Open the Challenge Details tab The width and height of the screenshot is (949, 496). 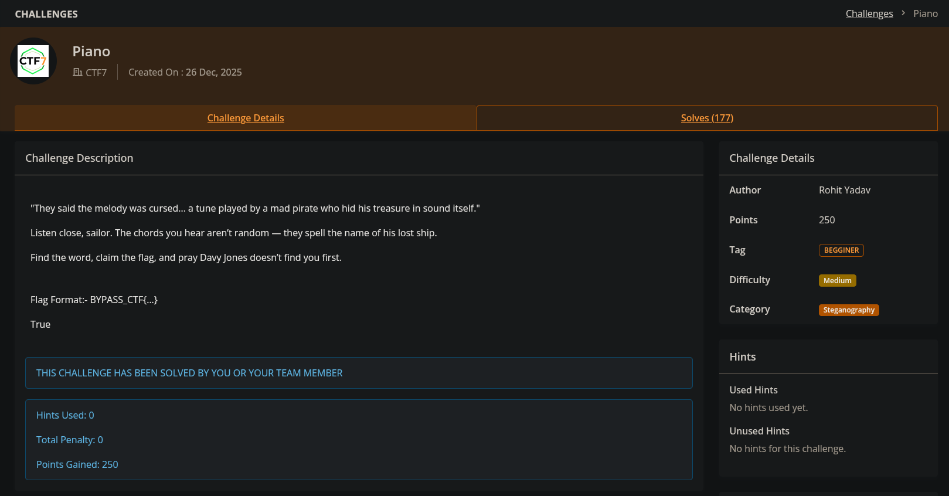246,118
